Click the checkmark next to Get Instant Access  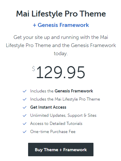click(24, 107)
